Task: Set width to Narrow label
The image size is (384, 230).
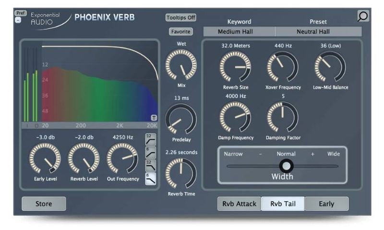Action: [233, 154]
